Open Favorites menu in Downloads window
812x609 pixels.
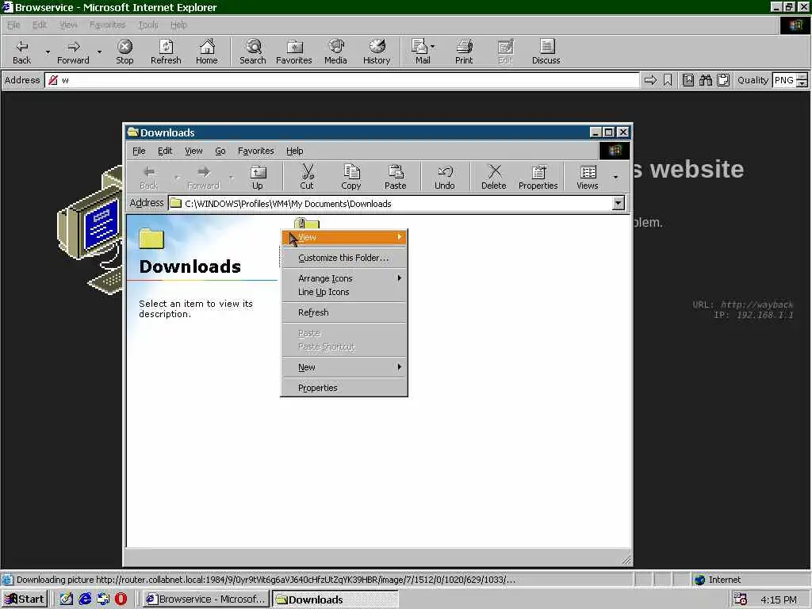[x=256, y=151]
